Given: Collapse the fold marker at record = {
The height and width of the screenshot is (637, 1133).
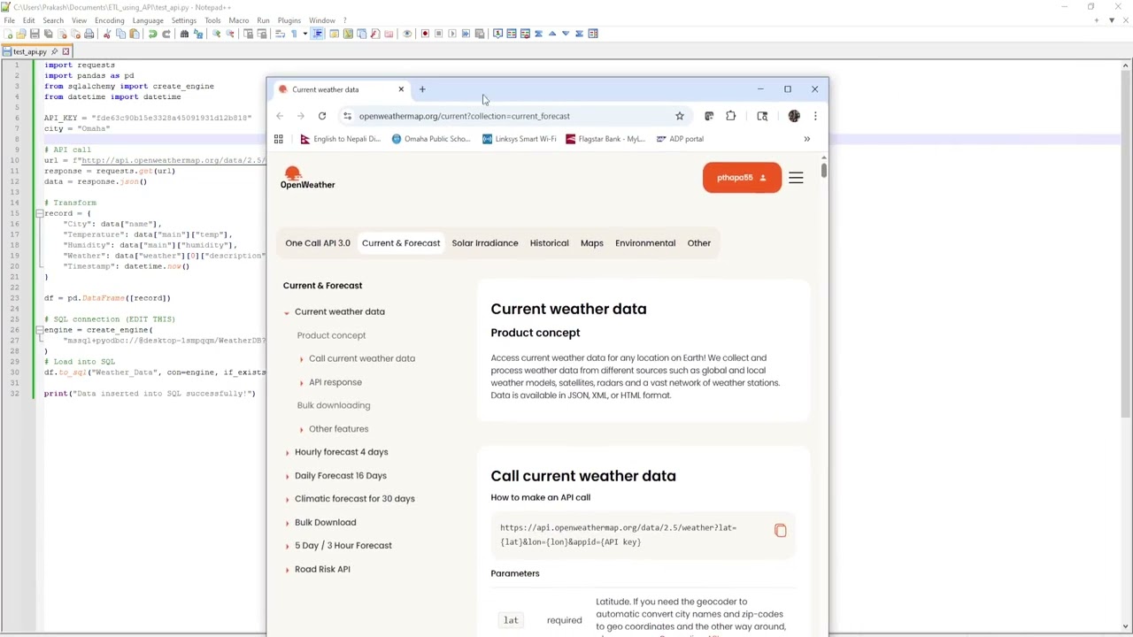Looking at the screenshot, I should tap(39, 213).
